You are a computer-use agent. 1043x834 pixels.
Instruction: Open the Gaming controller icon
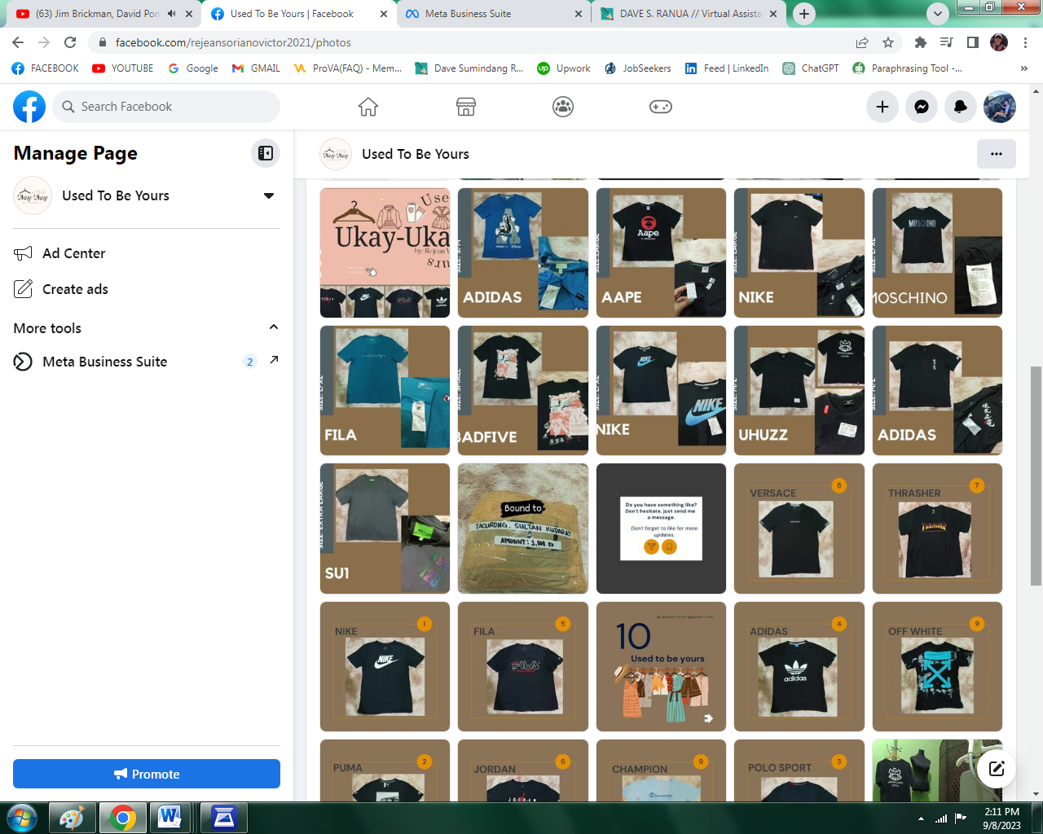click(661, 107)
